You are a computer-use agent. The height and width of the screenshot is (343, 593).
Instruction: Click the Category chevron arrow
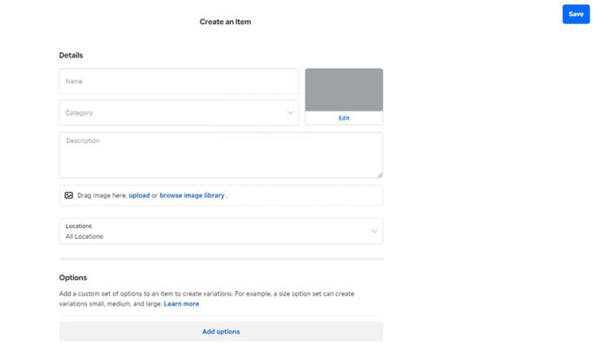[x=291, y=113]
